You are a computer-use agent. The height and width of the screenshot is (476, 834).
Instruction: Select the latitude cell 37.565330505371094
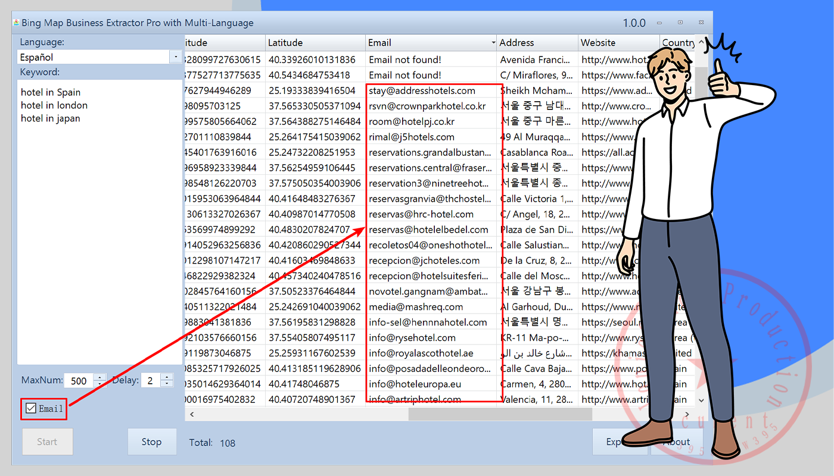pos(315,106)
